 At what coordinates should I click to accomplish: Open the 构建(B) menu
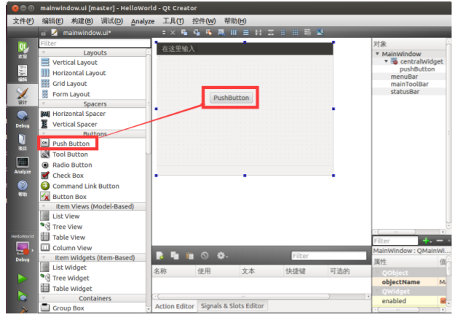[x=82, y=21]
